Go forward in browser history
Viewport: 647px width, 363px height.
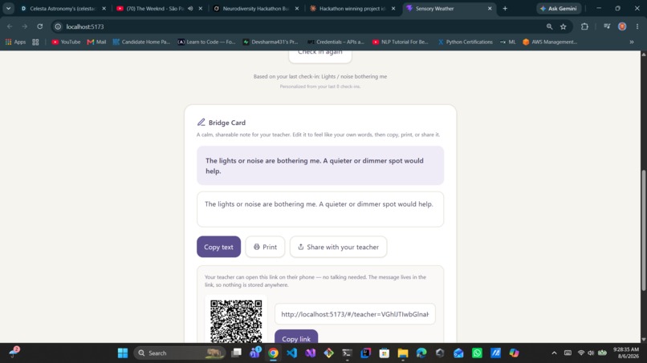[25, 26]
